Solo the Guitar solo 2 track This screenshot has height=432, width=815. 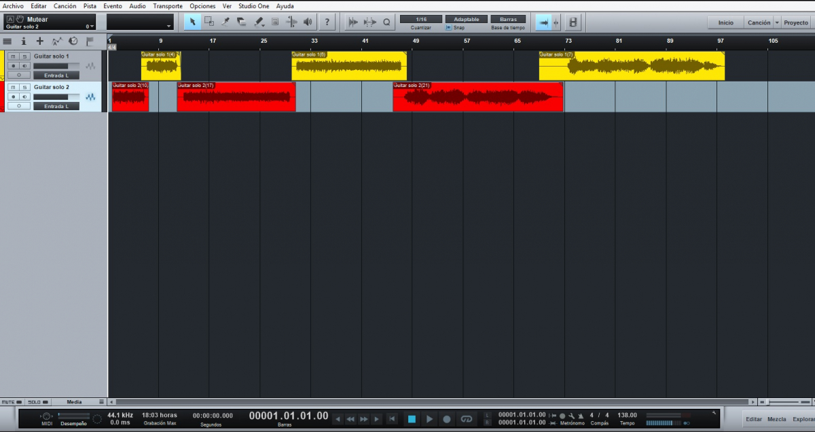coord(24,88)
